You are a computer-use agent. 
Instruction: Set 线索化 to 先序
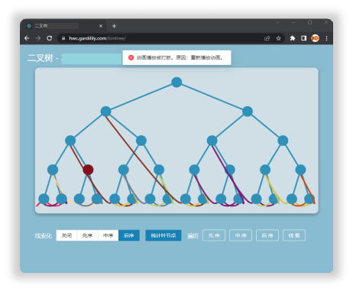[87, 235]
